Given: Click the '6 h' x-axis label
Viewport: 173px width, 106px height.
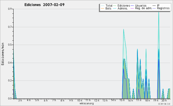Looking at the screenshot, I should (46, 100).
